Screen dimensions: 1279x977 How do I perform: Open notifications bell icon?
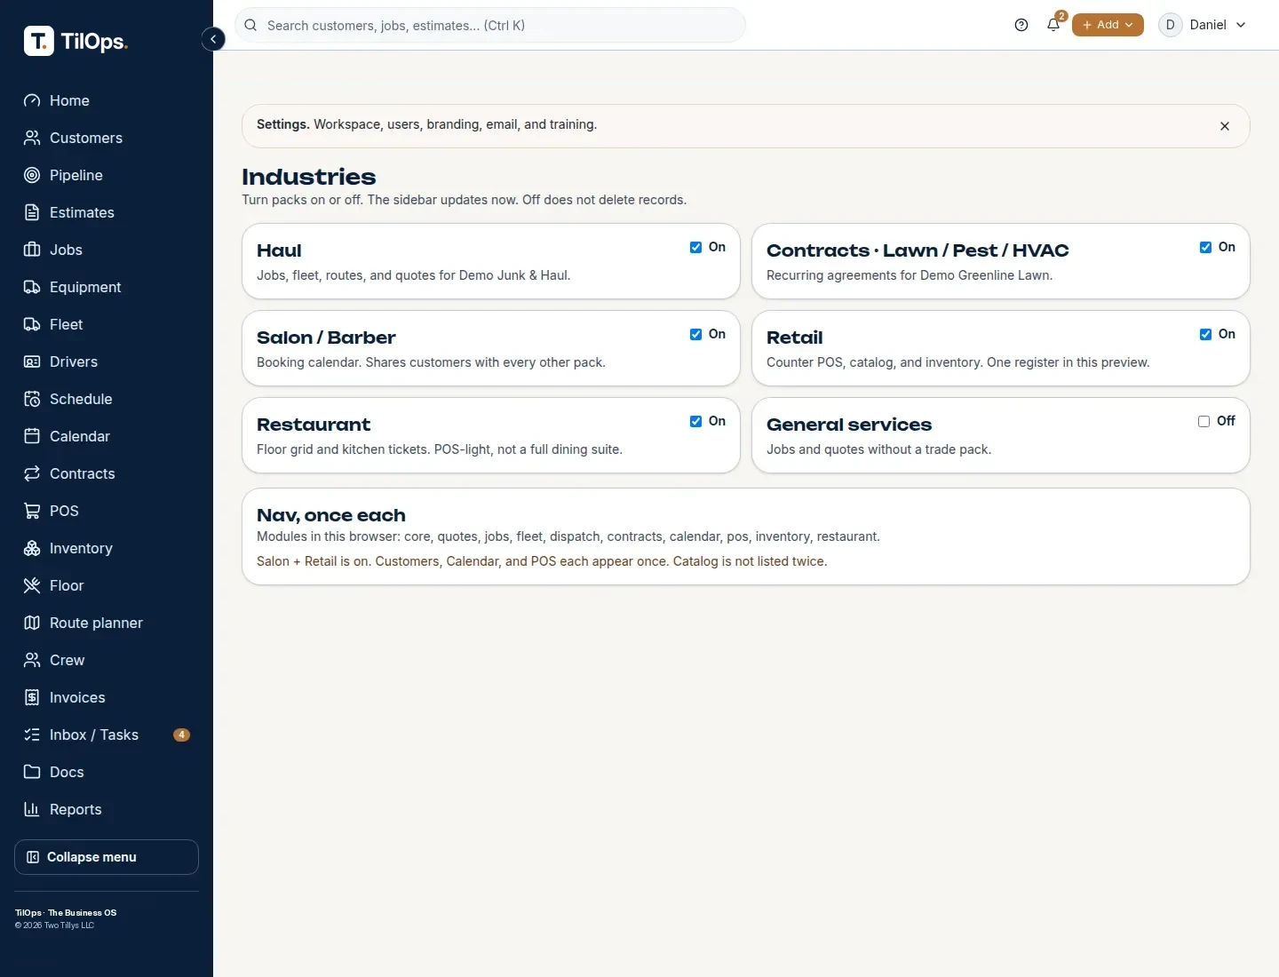coord(1053,25)
